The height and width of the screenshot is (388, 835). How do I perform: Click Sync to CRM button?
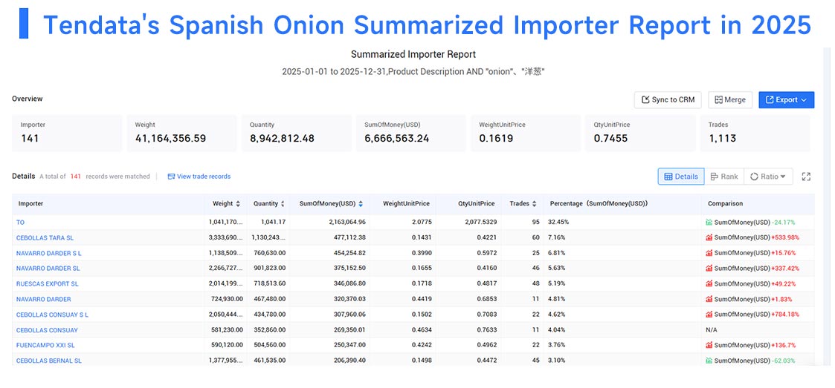668,100
